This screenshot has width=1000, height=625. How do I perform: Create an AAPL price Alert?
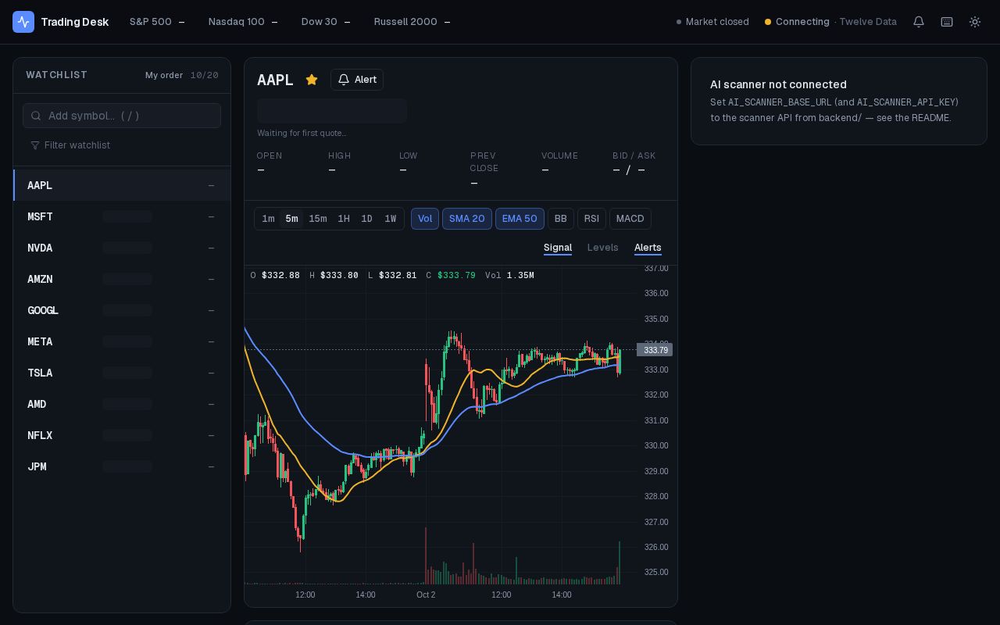(x=357, y=80)
